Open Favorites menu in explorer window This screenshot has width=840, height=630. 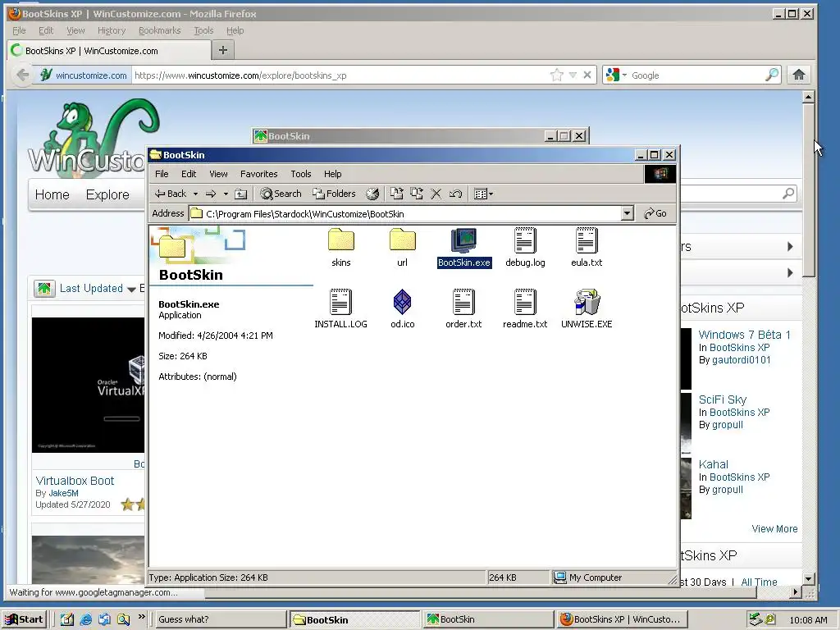(x=258, y=174)
